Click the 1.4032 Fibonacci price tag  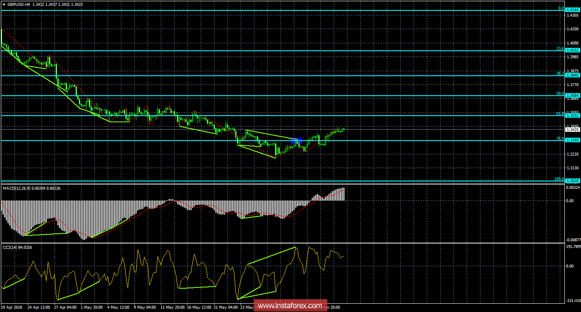click(x=572, y=50)
